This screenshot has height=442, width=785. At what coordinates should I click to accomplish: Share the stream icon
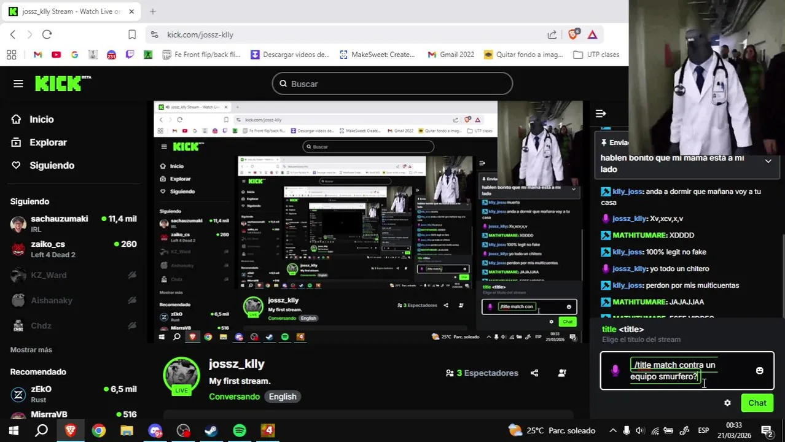(x=534, y=373)
